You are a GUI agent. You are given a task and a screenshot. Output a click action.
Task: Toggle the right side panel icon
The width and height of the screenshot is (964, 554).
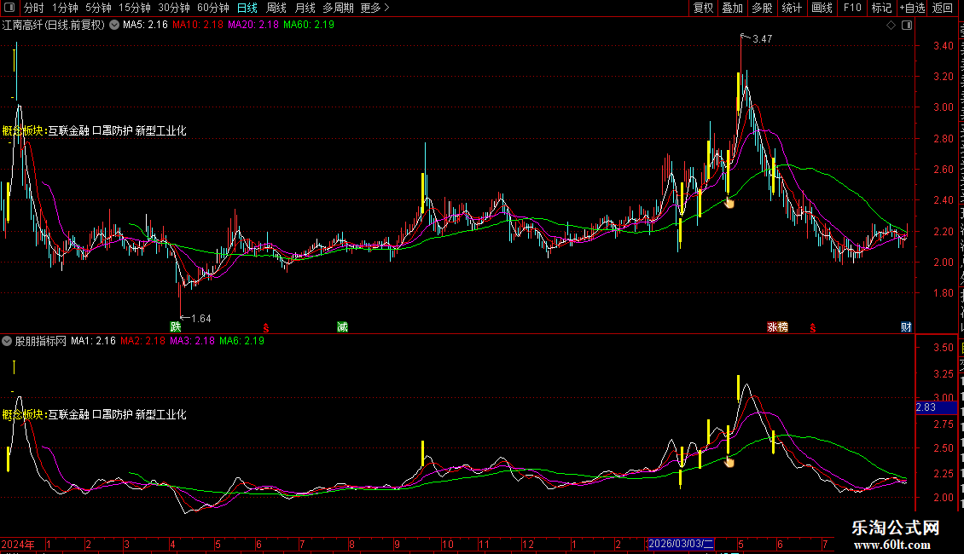[x=907, y=26]
